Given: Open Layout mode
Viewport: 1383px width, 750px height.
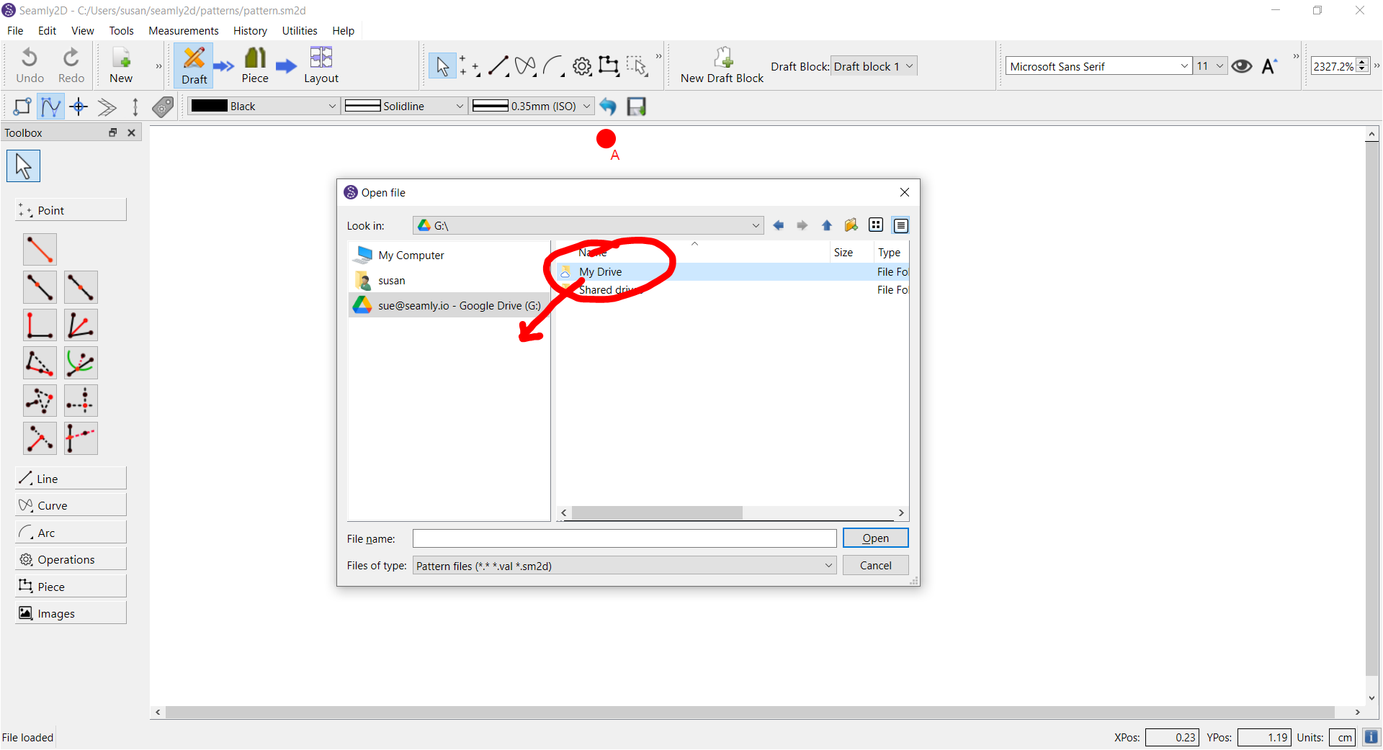Looking at the screenshot, I should tap(321, 58).
